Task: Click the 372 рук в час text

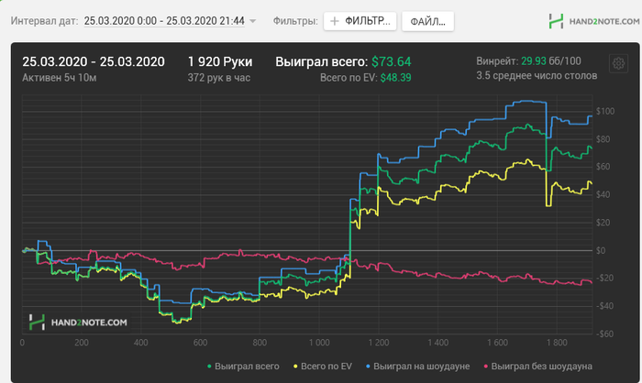Action: pos(218,78)
